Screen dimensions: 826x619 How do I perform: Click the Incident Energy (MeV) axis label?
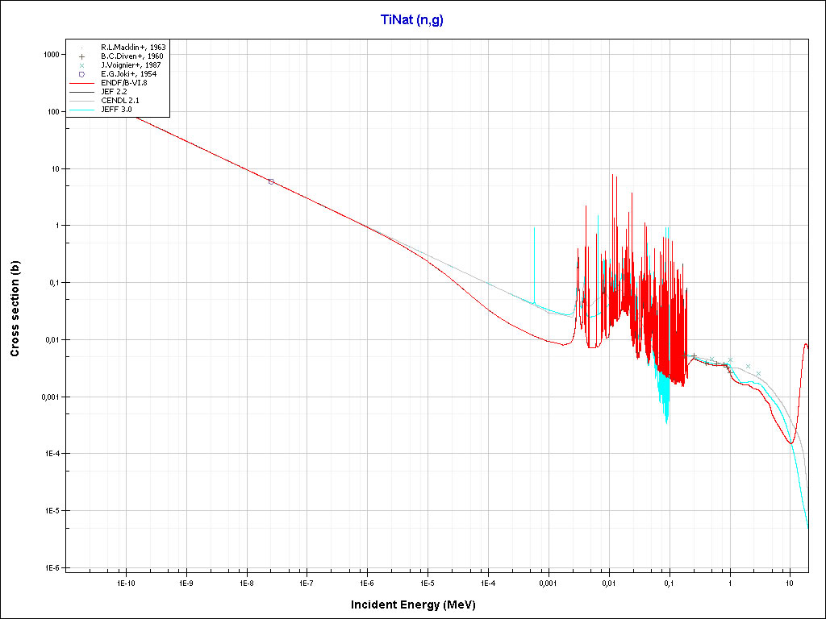419,604
